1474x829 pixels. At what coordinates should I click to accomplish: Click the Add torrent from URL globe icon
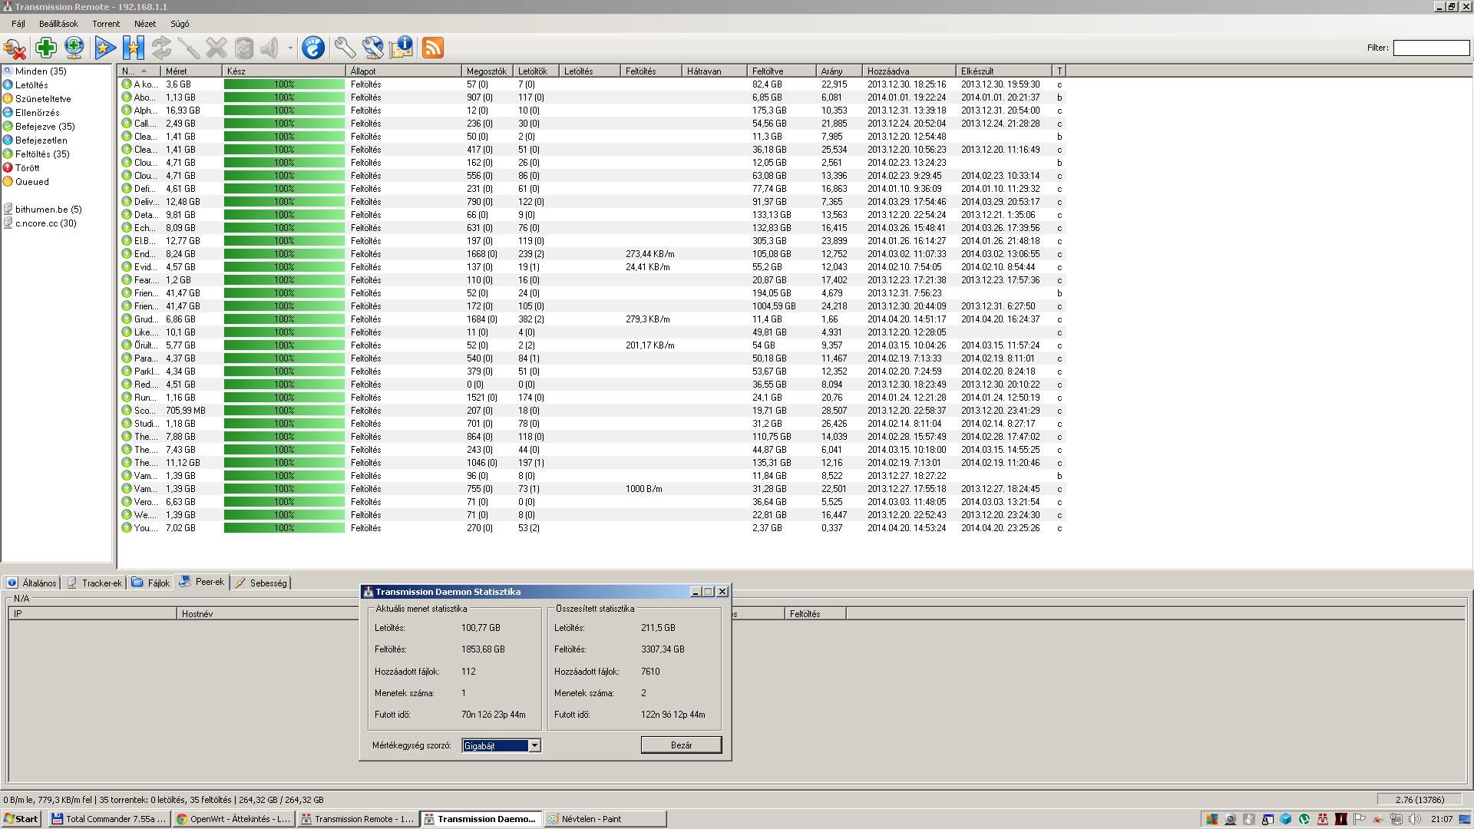pos(74,48)
